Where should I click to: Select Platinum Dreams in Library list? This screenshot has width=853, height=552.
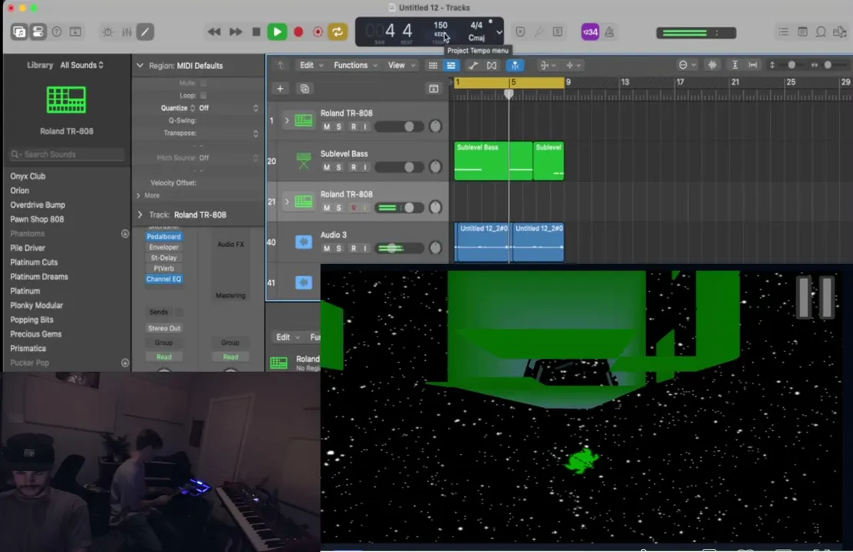[39, 276]
